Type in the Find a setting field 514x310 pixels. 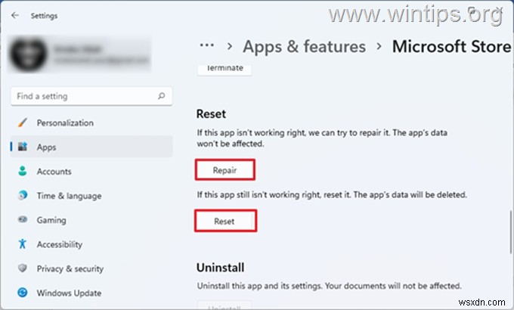click(x=91, y=96)
